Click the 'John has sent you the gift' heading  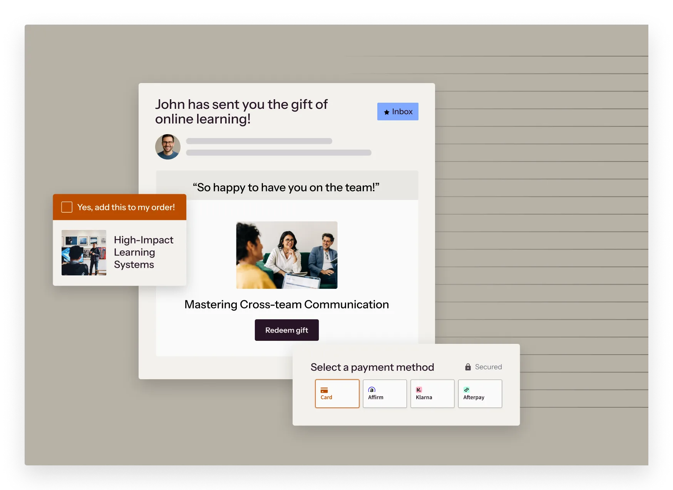241,112
